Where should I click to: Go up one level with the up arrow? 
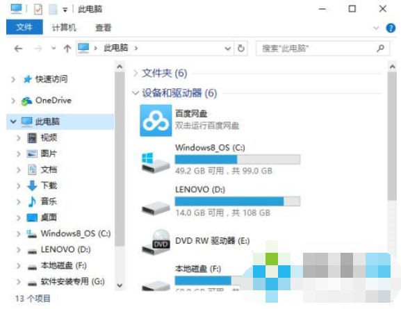(67, 48)
